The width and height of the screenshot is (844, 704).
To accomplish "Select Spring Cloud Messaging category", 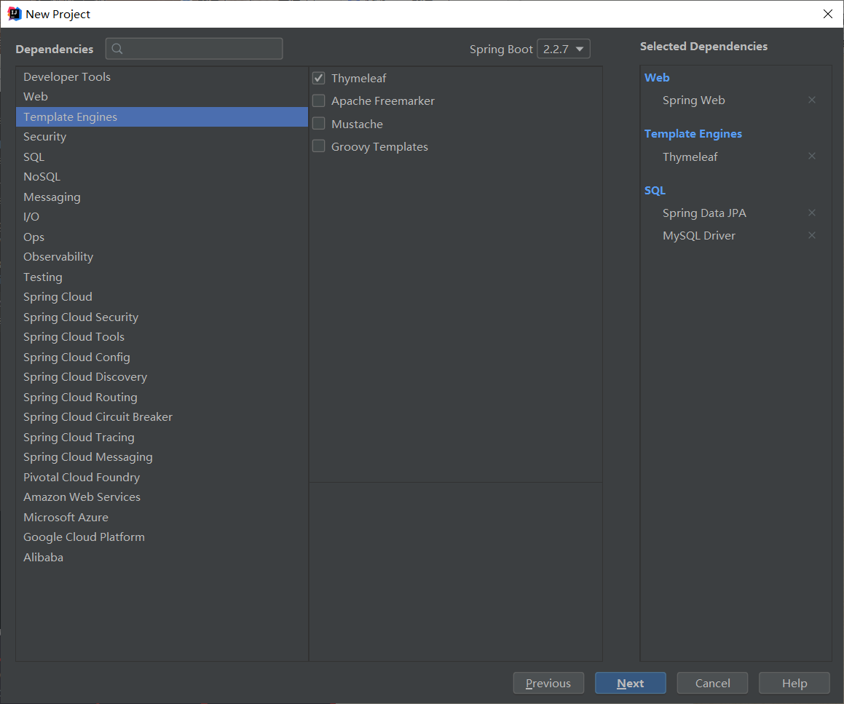I will [x=162, y=457].
